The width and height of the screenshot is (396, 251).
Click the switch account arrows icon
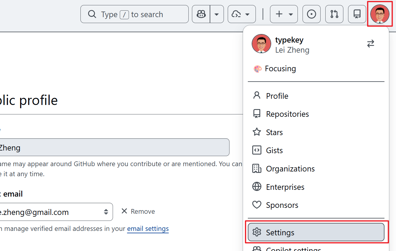(x=371, y=44)
